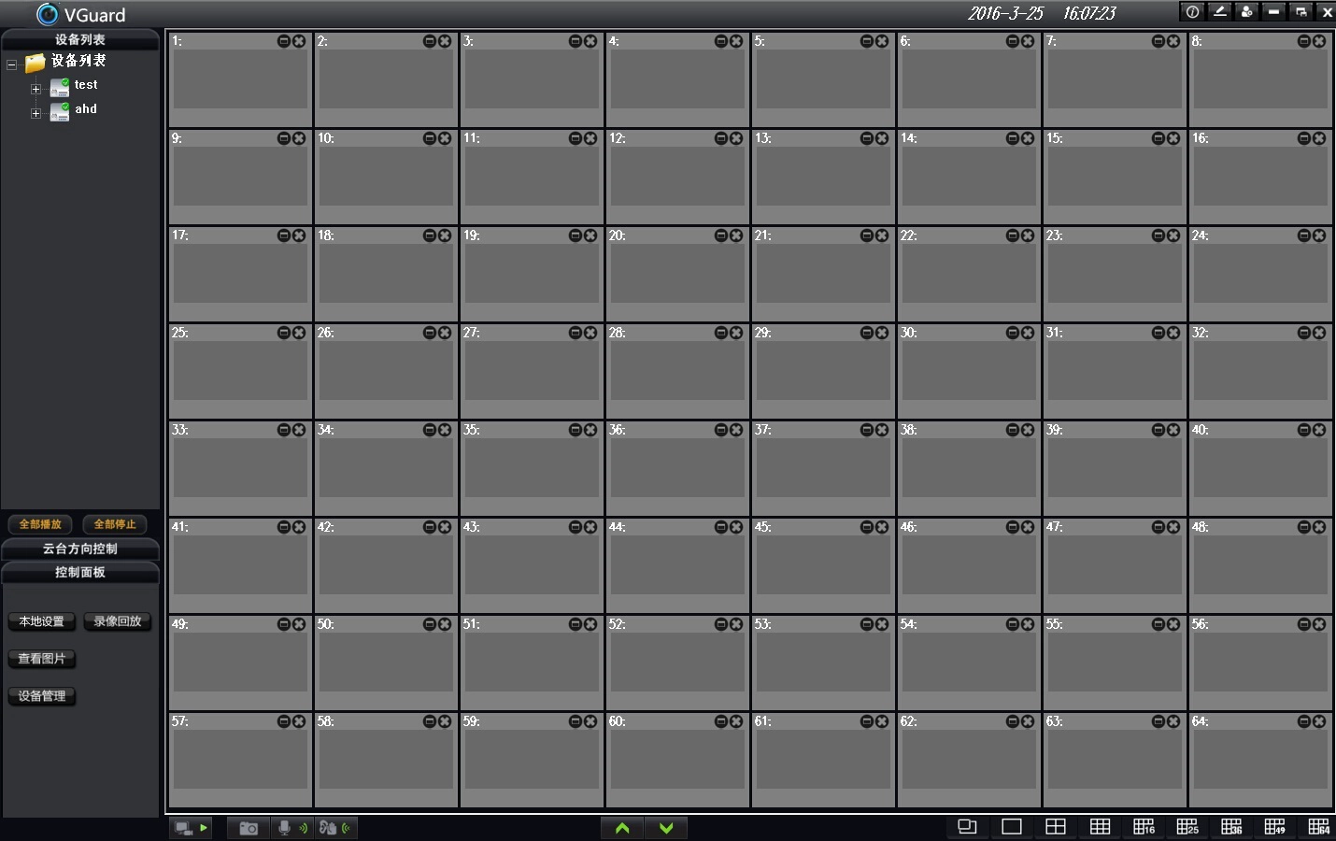
Task: Click the 全部播放 button
Action: pos(40,524)
